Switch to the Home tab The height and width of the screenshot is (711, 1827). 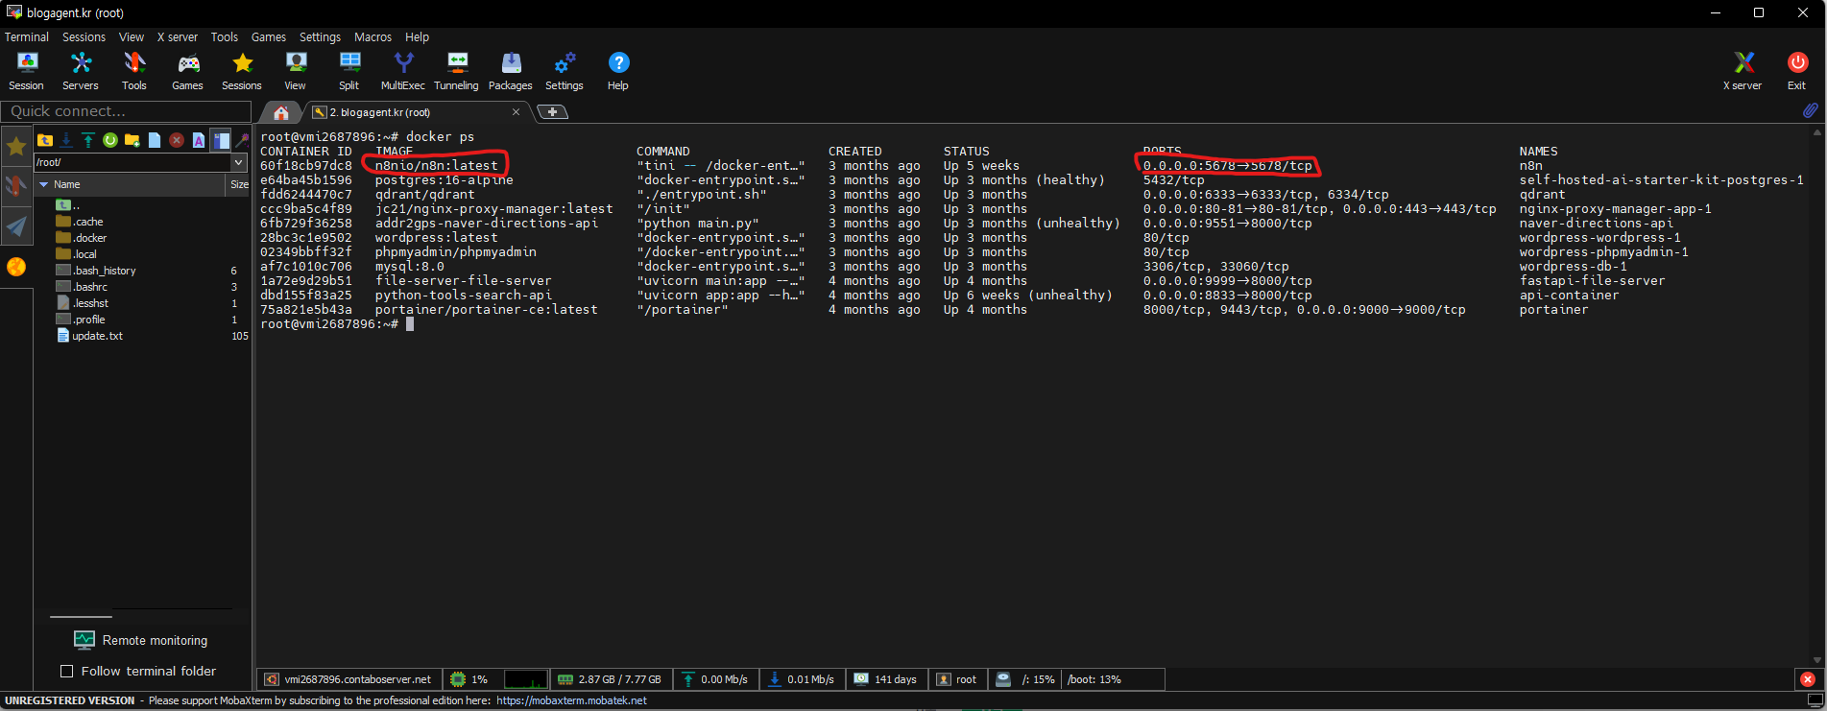point(281,112)
